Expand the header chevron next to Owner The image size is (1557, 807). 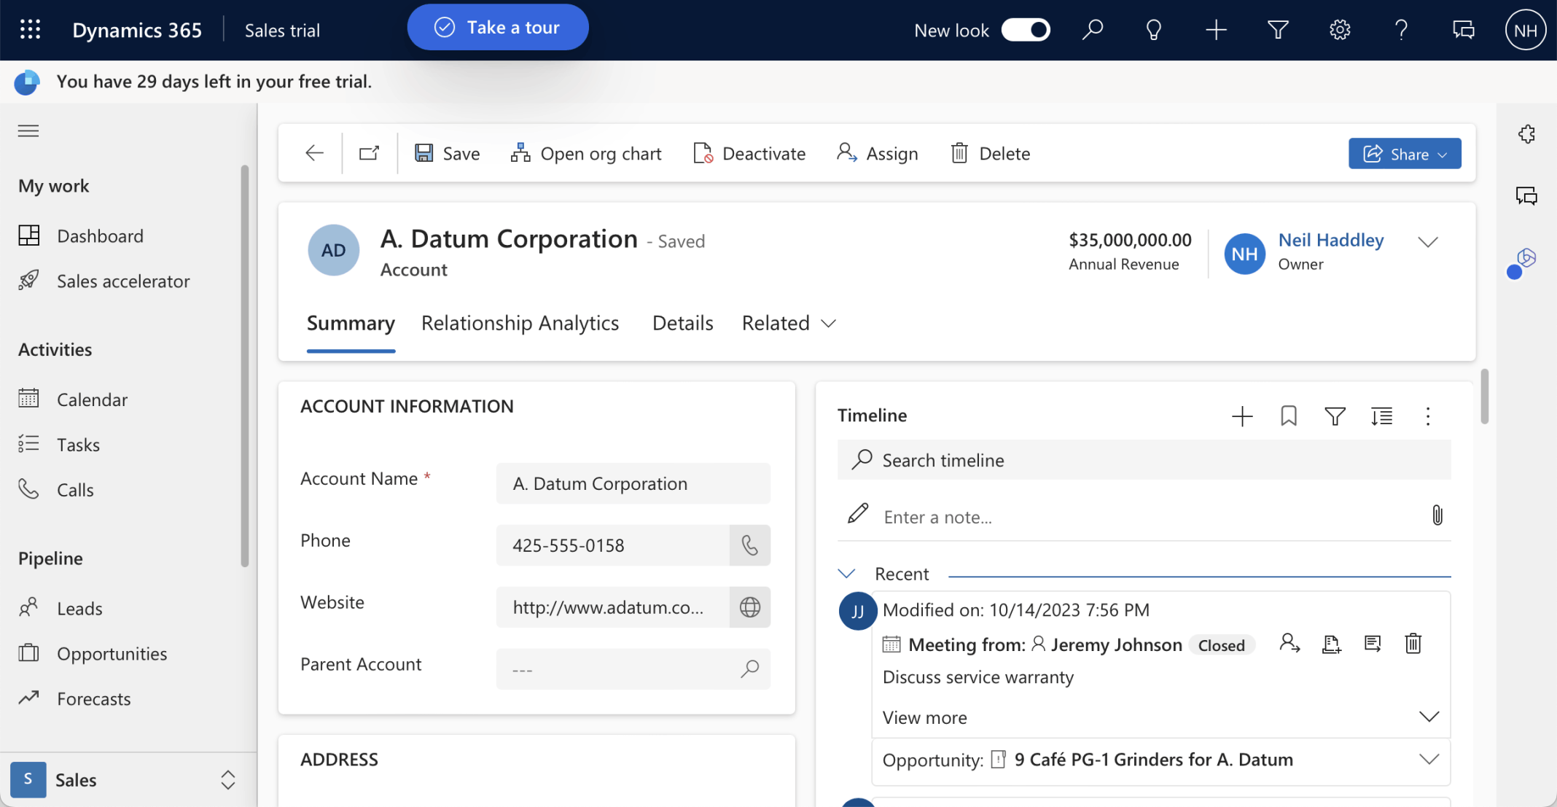pyautogui.click(x=1427, y=242)
